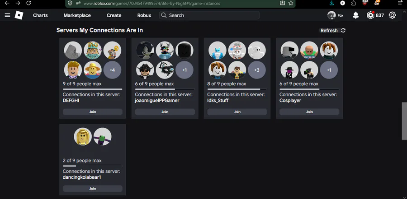Open the Charts page
Screen dimensions: 407x199
pos(40,15)
